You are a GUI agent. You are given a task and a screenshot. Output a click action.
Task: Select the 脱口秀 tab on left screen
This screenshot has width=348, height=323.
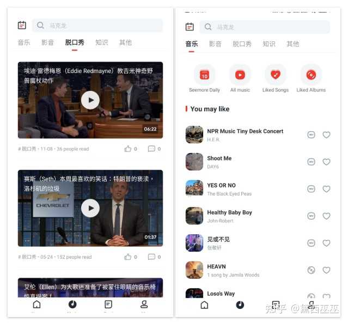(x=75, y=42)
